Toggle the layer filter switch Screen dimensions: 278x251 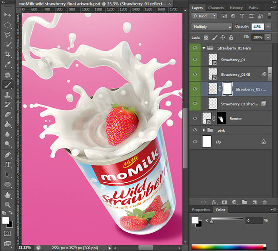click(269, 16)
